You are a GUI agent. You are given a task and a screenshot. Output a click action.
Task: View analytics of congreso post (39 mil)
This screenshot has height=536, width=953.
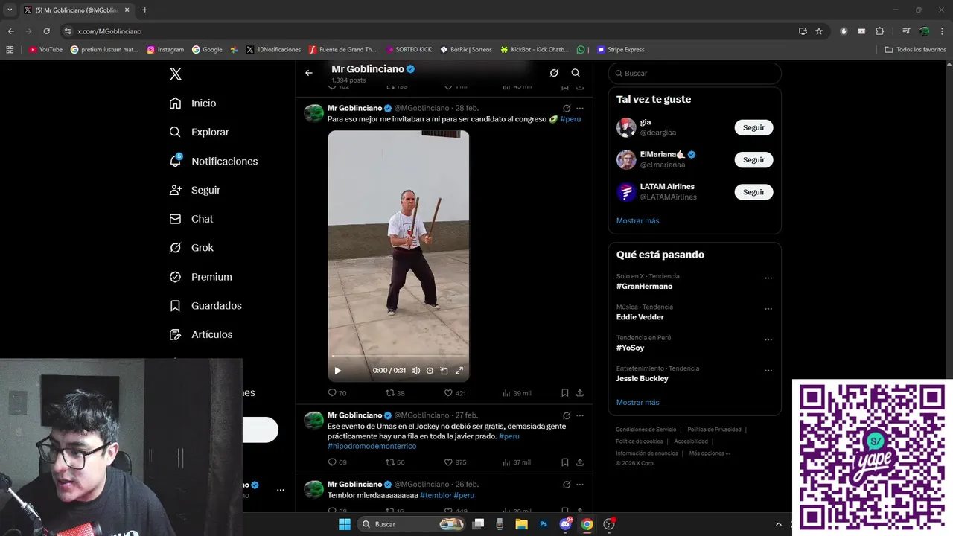[517, 393]
